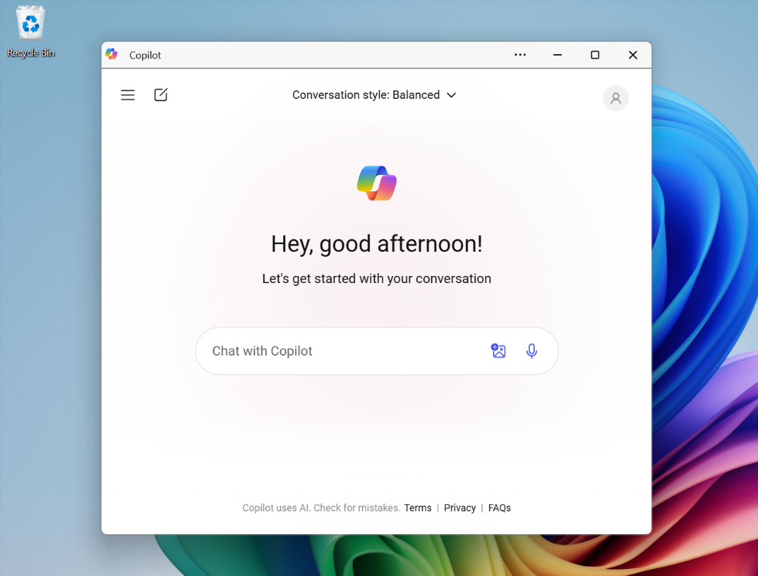Viewport: 758px width, 576px height.
Task: Minimize the Copilot window
Action: (x=557, y=55)
